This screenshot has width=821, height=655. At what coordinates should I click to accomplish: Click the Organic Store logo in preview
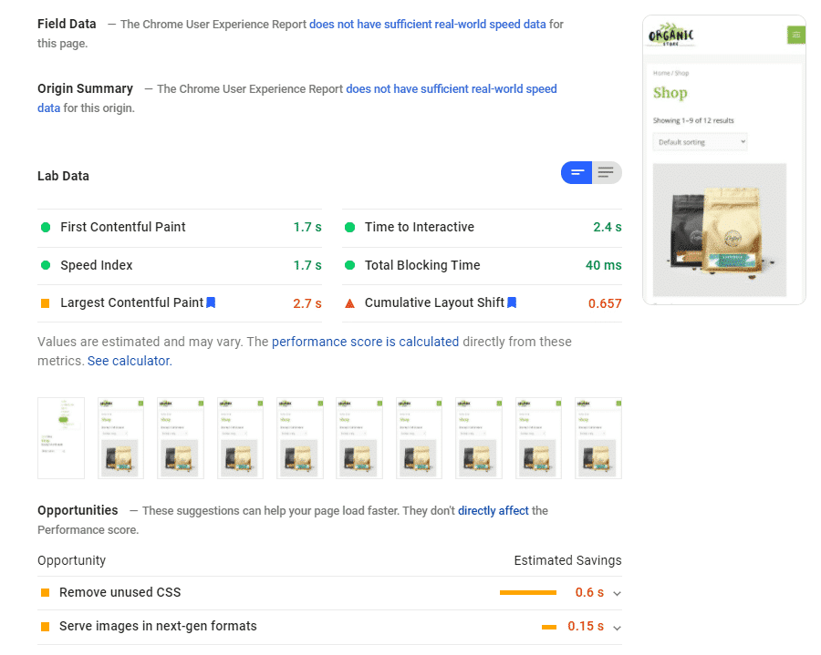point(671,36)
